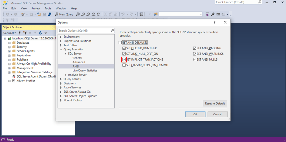Click the Save All toolbar icon
This screenshot has height=142, width=286.
[x=49, y=14]
